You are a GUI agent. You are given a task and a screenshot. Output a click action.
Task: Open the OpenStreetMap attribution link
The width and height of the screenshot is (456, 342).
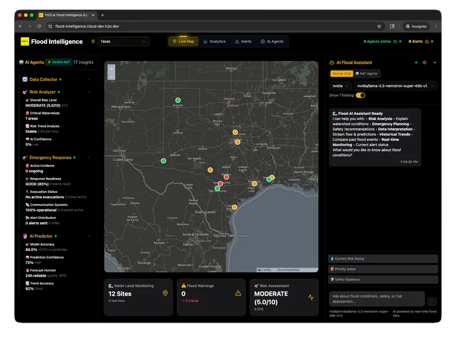288,270
